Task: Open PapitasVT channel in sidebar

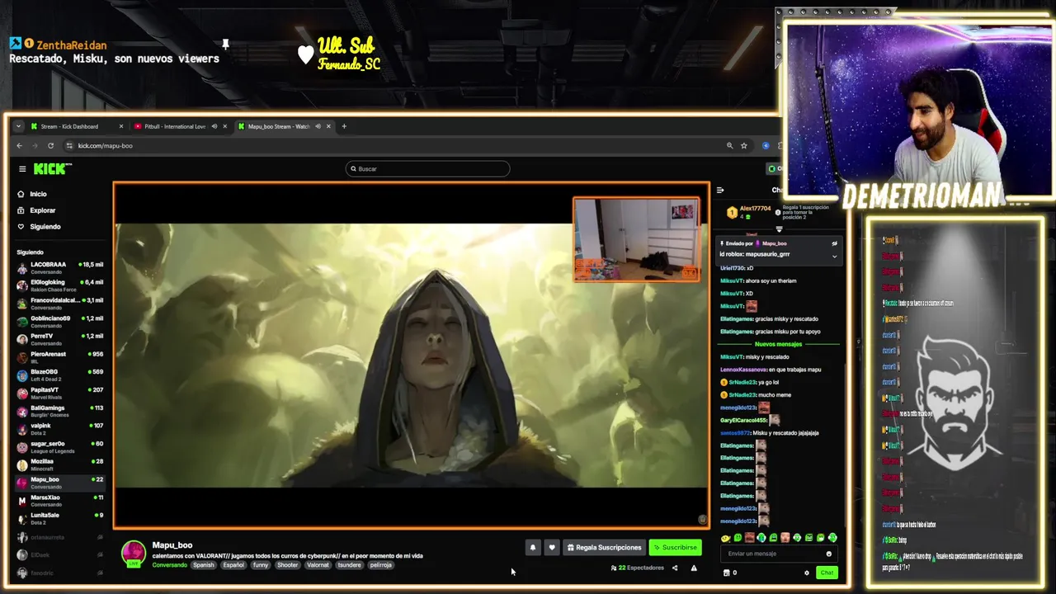Action: pos(59,393)
